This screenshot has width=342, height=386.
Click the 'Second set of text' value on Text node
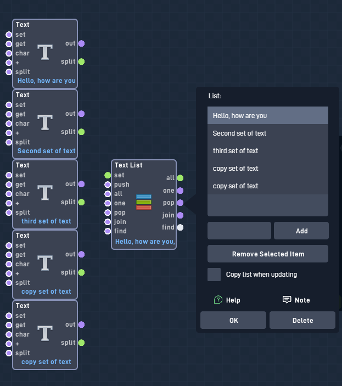click(x=46, y=151)
